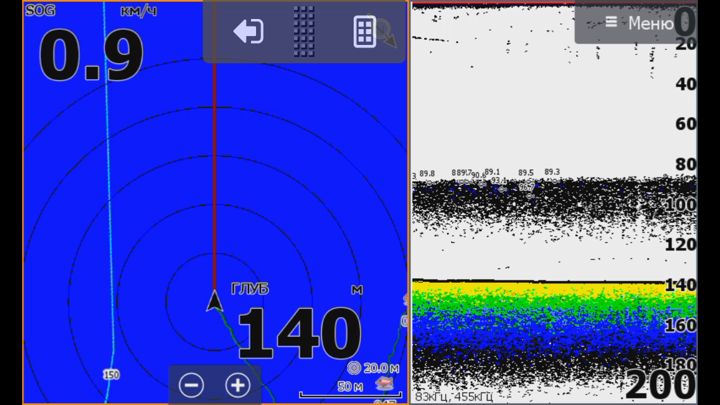
Task: Zoom in the chart with plus button
Action: coord(238,385)
